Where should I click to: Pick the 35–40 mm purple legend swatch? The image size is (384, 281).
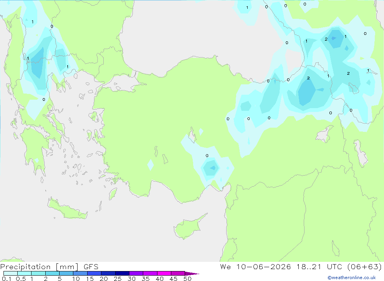pos(150,273)
